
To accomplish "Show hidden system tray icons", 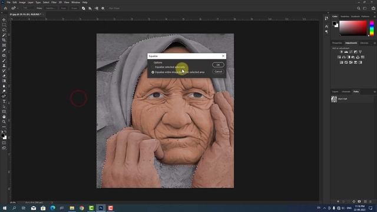I will coord(325,208).
